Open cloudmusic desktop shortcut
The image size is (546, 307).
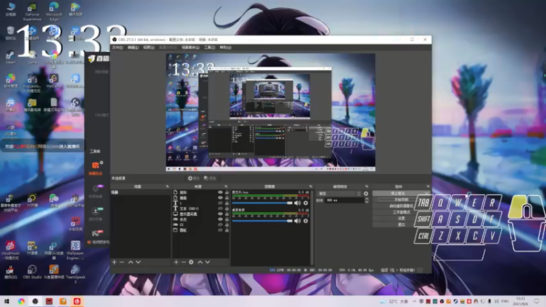pos(10,250)
